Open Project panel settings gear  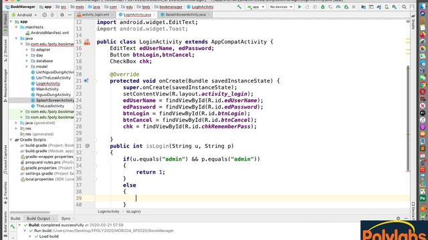62,15
